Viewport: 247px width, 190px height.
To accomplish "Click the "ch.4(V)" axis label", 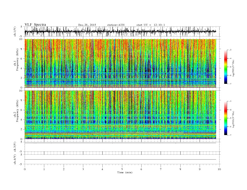I will 15,159.
